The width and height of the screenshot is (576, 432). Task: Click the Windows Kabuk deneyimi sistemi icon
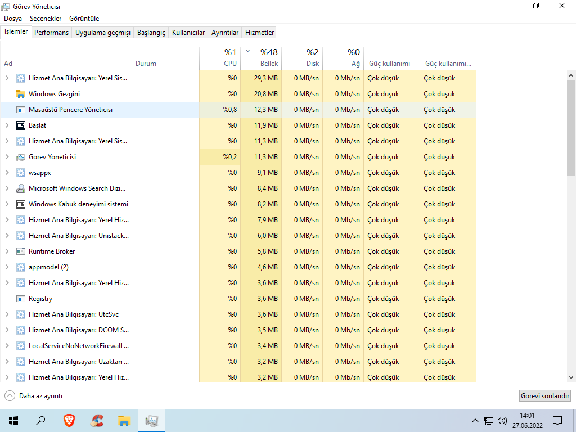click(21, 204)
